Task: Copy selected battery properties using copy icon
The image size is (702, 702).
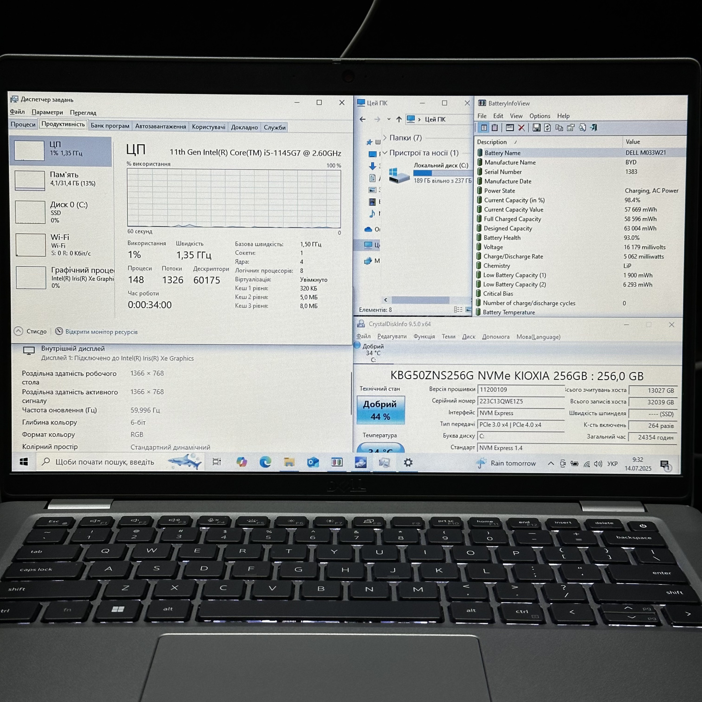Action: 560,127
